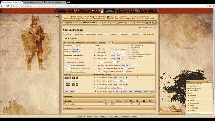Toggle the Scout Attack checkbox

click(x=129, y=48)
